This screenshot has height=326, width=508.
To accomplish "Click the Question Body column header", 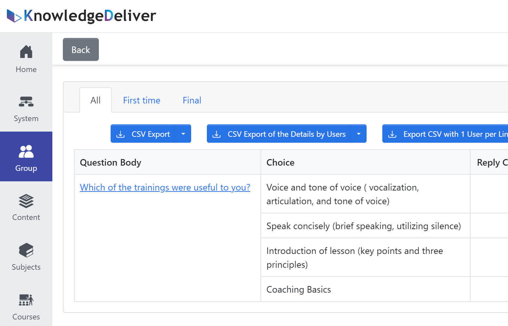I will pyautogui.click(x=111, y=162).
